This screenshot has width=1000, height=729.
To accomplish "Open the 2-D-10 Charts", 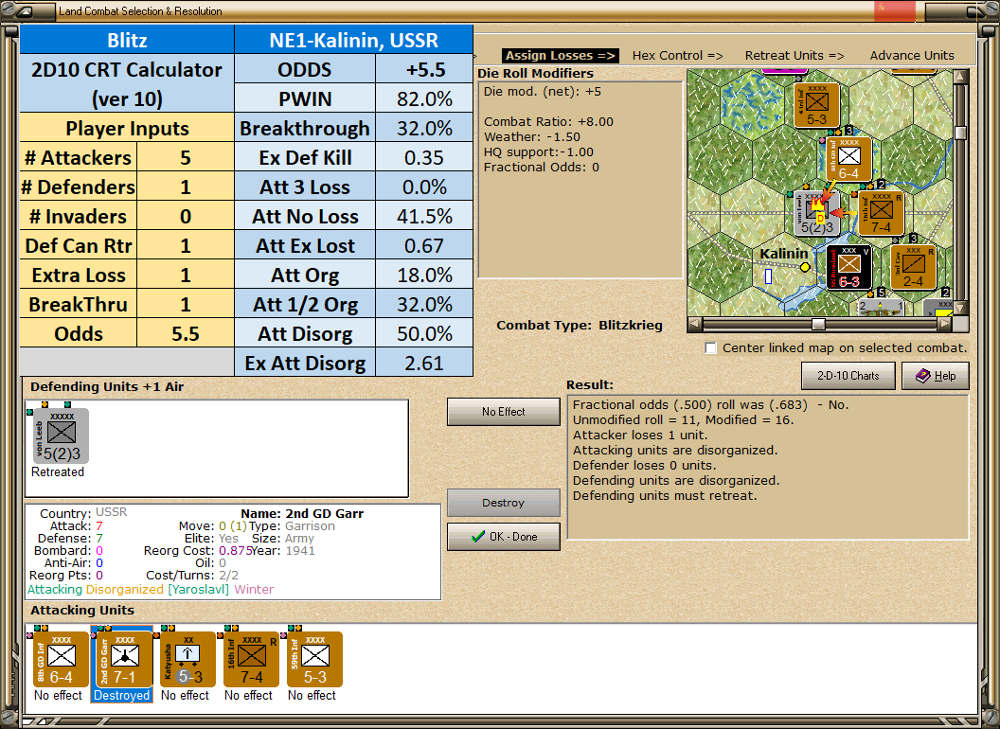I will tap(848, 376).
